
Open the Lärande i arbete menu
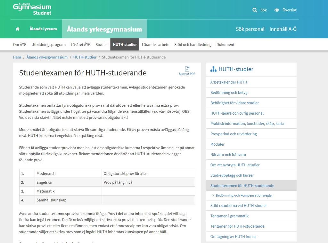coord(155,44)
